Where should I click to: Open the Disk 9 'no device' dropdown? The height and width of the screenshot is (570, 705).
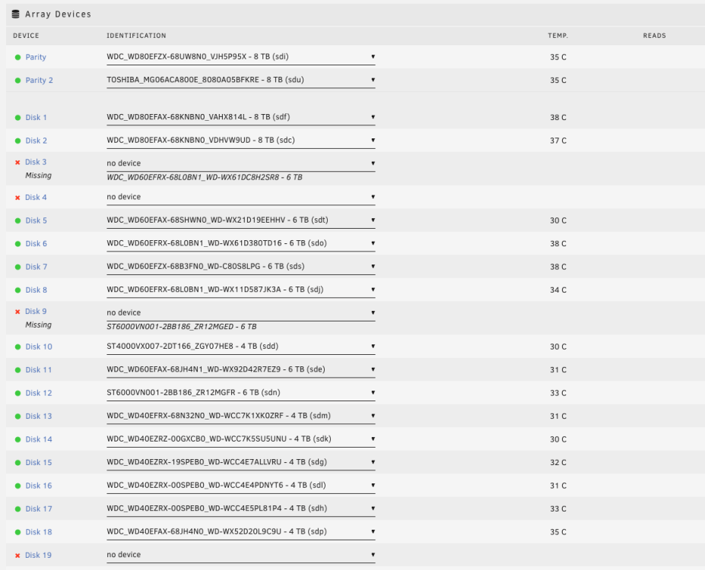(240, 313)
